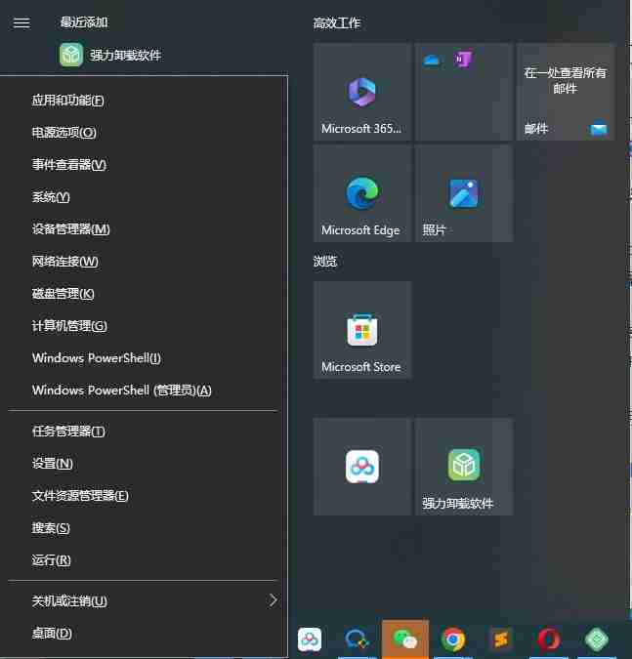Click the Sublime Text taskbar icon
Screen dimensions: 632x659
click(x=500, y=639)
